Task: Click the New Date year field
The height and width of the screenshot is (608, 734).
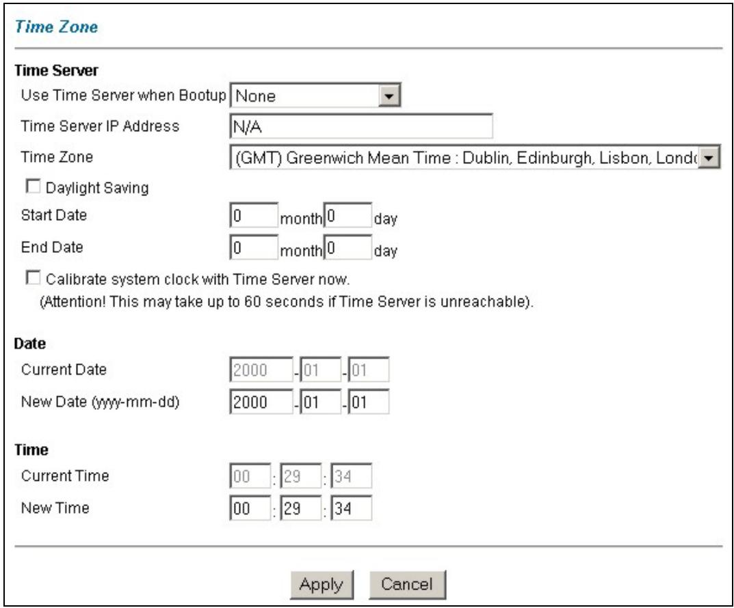Action: coord(261,402)
